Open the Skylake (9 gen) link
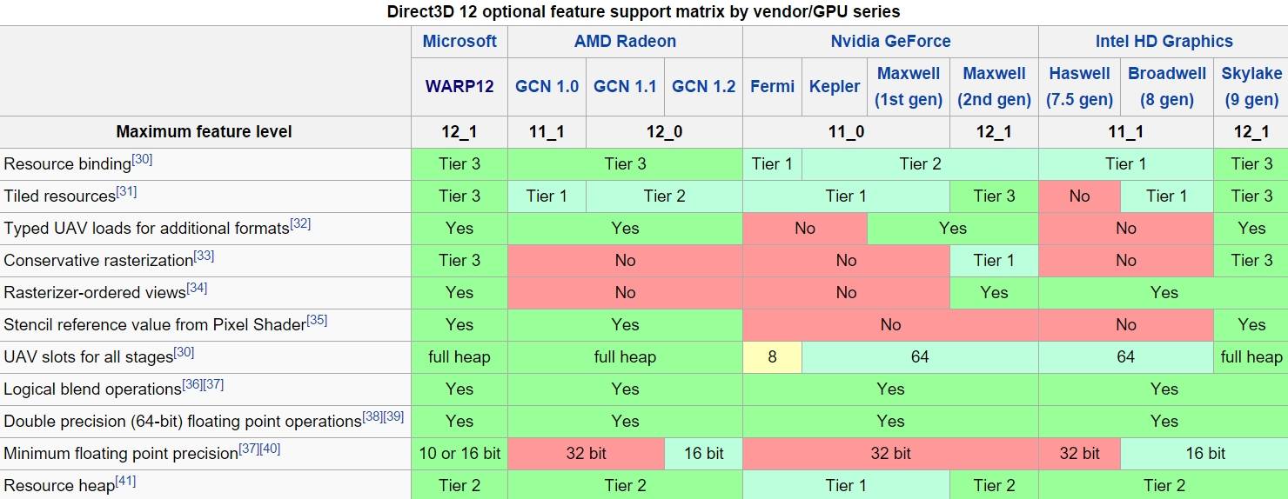This screenshot has height=499, width=1288. point(1251,86)
